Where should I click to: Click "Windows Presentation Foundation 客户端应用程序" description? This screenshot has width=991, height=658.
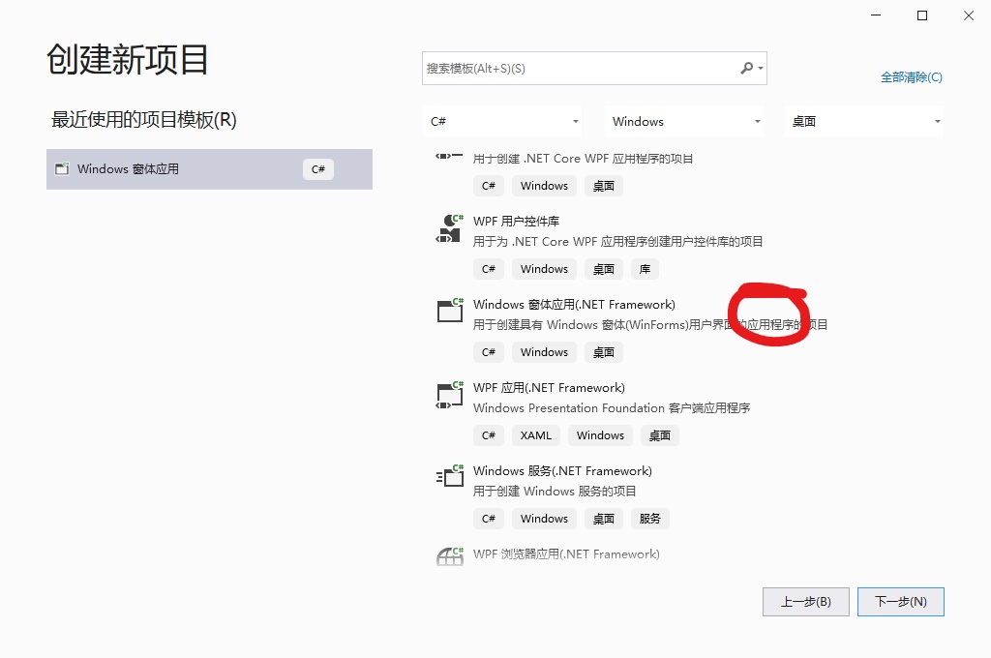coord(612,408)
